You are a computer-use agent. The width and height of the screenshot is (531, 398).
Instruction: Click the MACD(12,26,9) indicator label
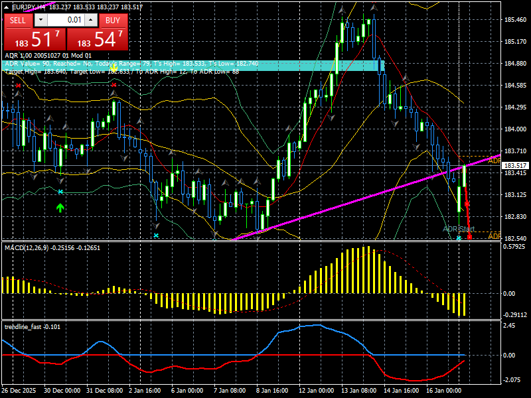click(52, 247)
